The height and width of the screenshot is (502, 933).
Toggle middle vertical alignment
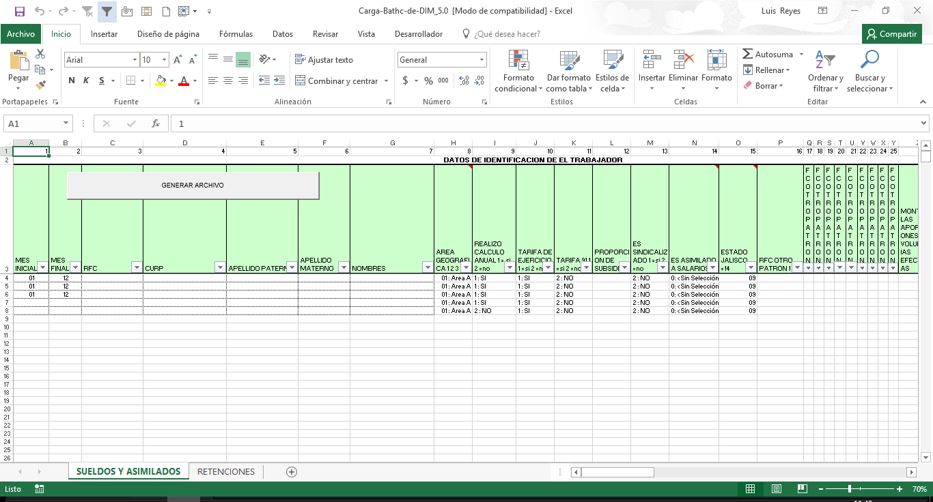(228, 59)
